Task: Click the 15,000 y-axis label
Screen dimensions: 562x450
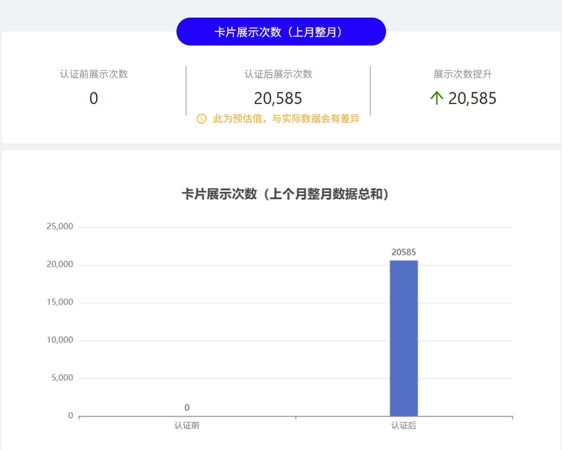Action: pyautogui.click(x=60, y=302)
